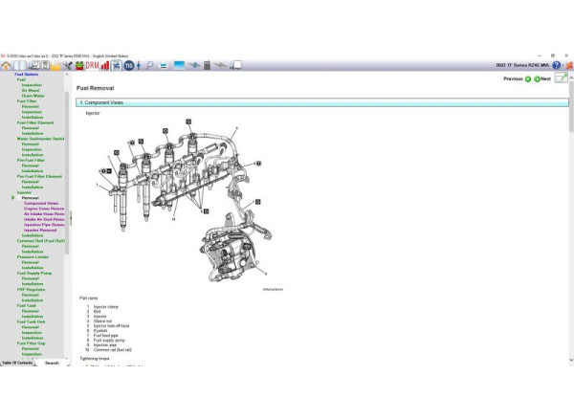Switch to the Table Of Contents tab

click(x=17, y=363)
